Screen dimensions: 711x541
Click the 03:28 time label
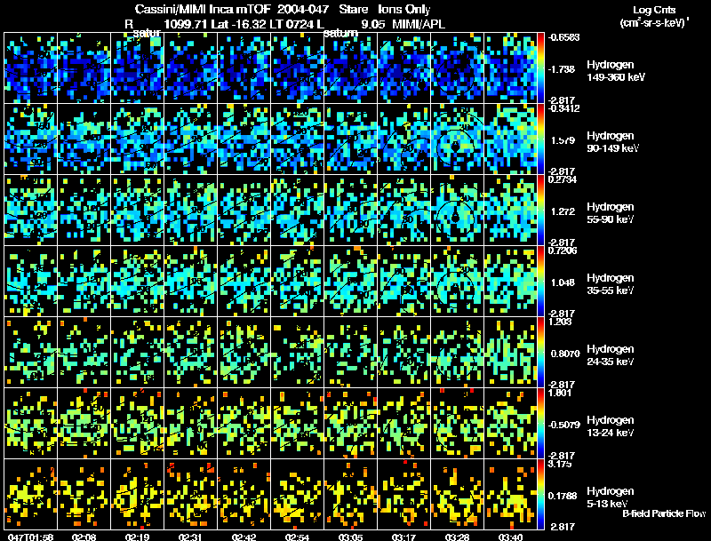click(x=457, y=537)
